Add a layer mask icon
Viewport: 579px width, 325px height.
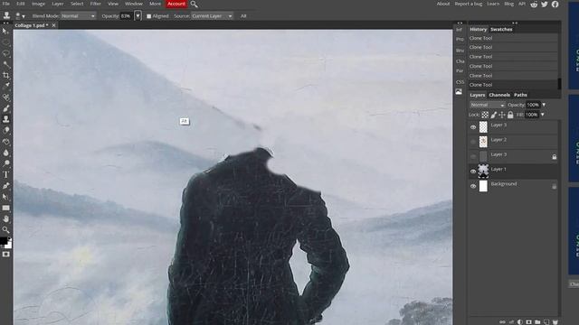pyautogui.click(x=528, y=321)
